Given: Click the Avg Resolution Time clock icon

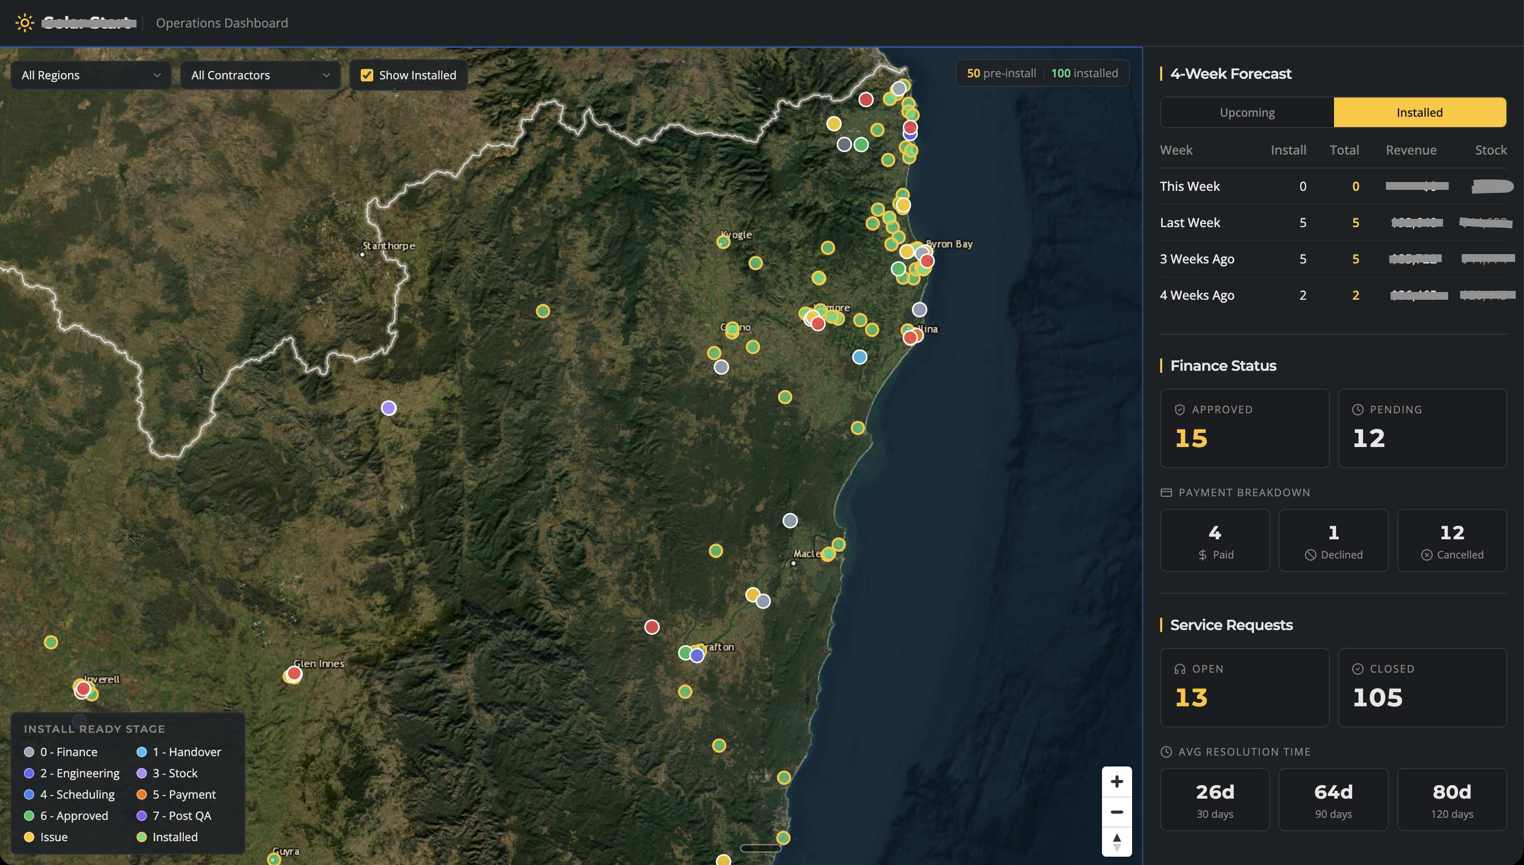Looking at the screenshot, I should [1165, 751].
